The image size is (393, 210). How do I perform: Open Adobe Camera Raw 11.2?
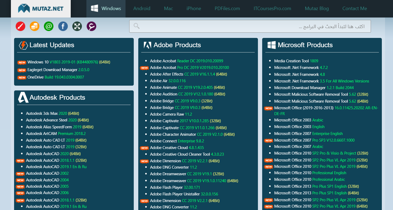[x=171, y=114]
